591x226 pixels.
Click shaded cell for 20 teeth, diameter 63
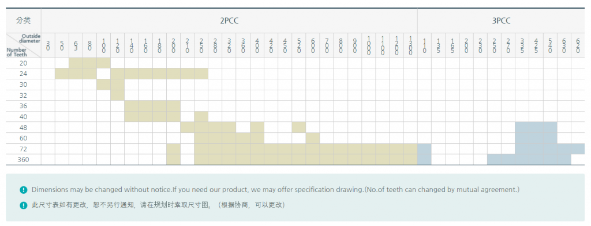pyautogui.click(x=76, y=63)
